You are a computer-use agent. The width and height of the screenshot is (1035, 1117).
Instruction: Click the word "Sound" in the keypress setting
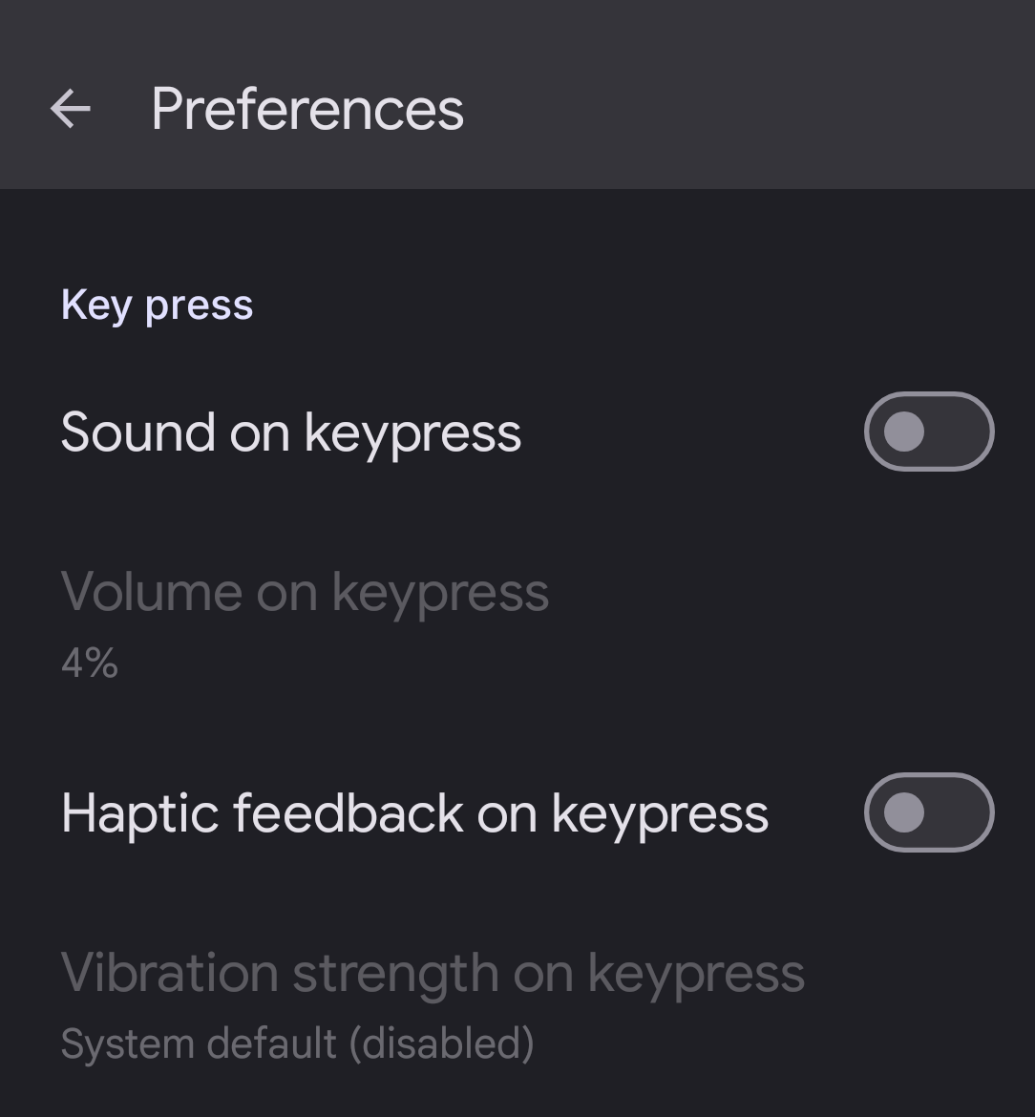click(137, 432)
